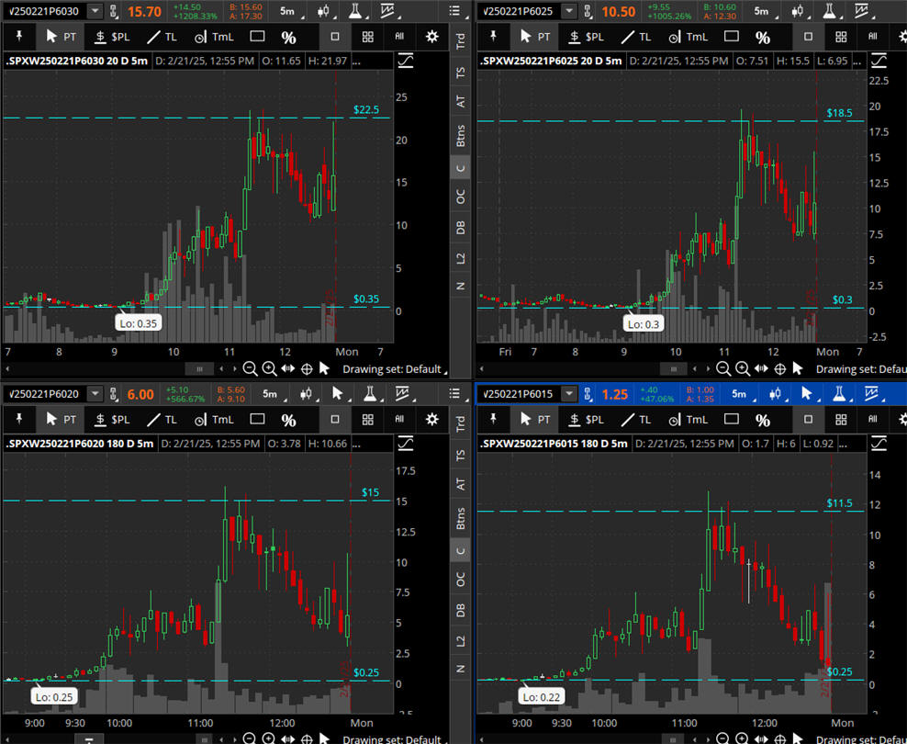This screenshot has height=744, width=907.
Task: Select the All view on P6020 toolbar
Action: click(x=399, y=420)
